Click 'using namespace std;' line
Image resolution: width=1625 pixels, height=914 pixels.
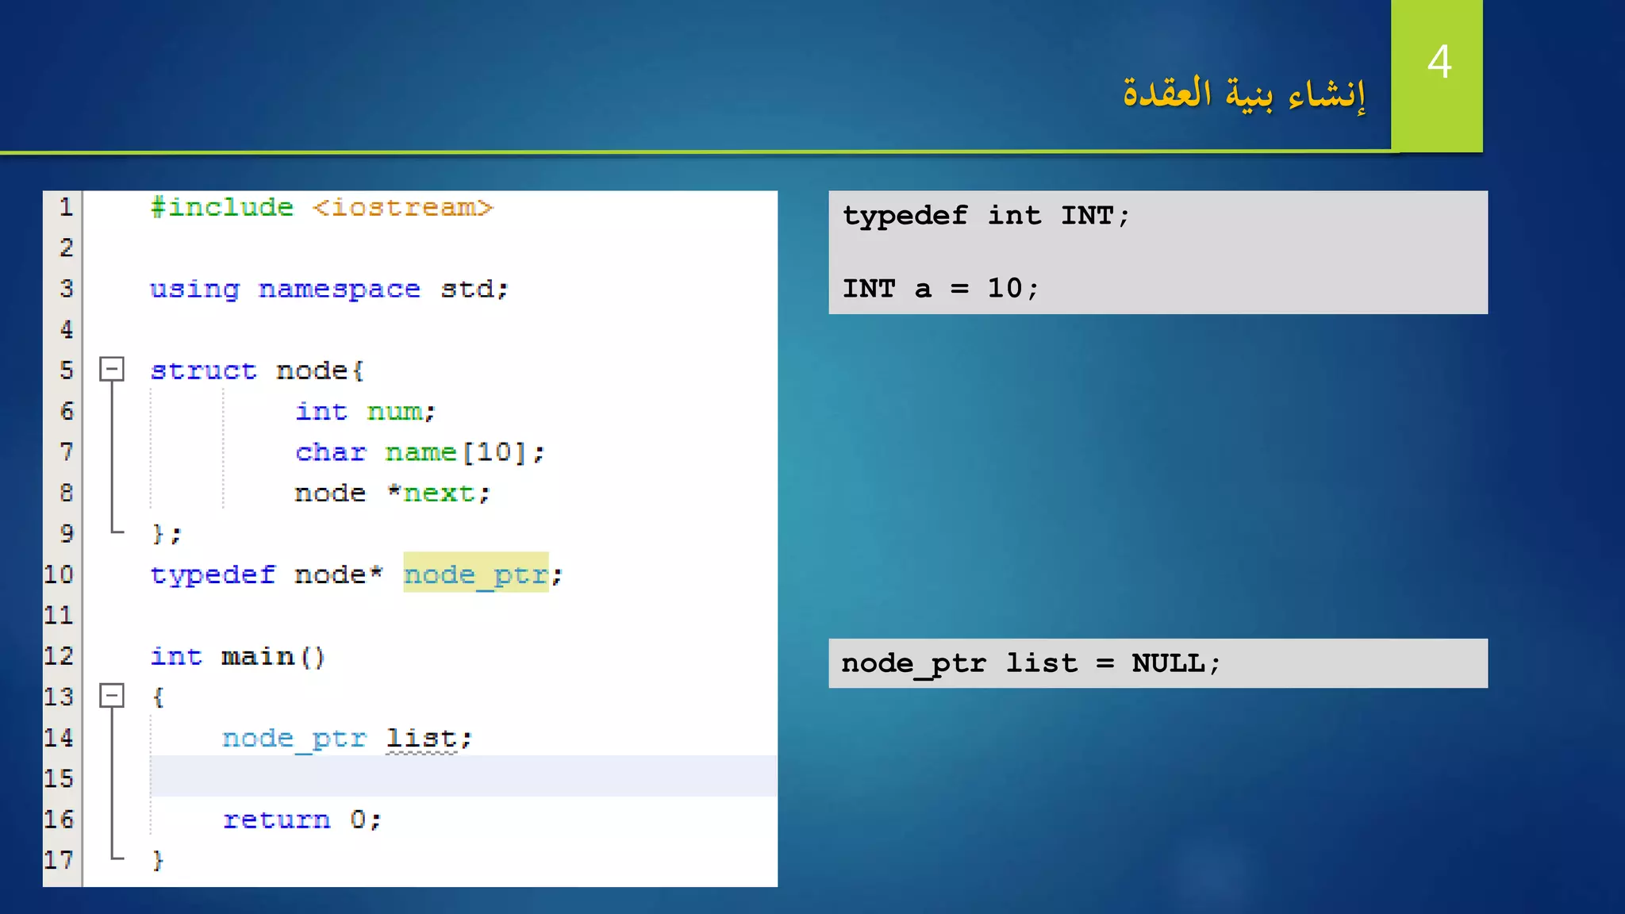click(329, 289)
